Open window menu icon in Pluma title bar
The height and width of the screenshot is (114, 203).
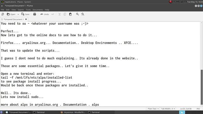point(2,6)
